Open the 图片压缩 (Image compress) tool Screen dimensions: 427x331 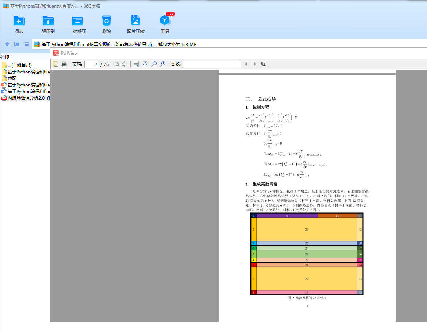tap(136, 24)
